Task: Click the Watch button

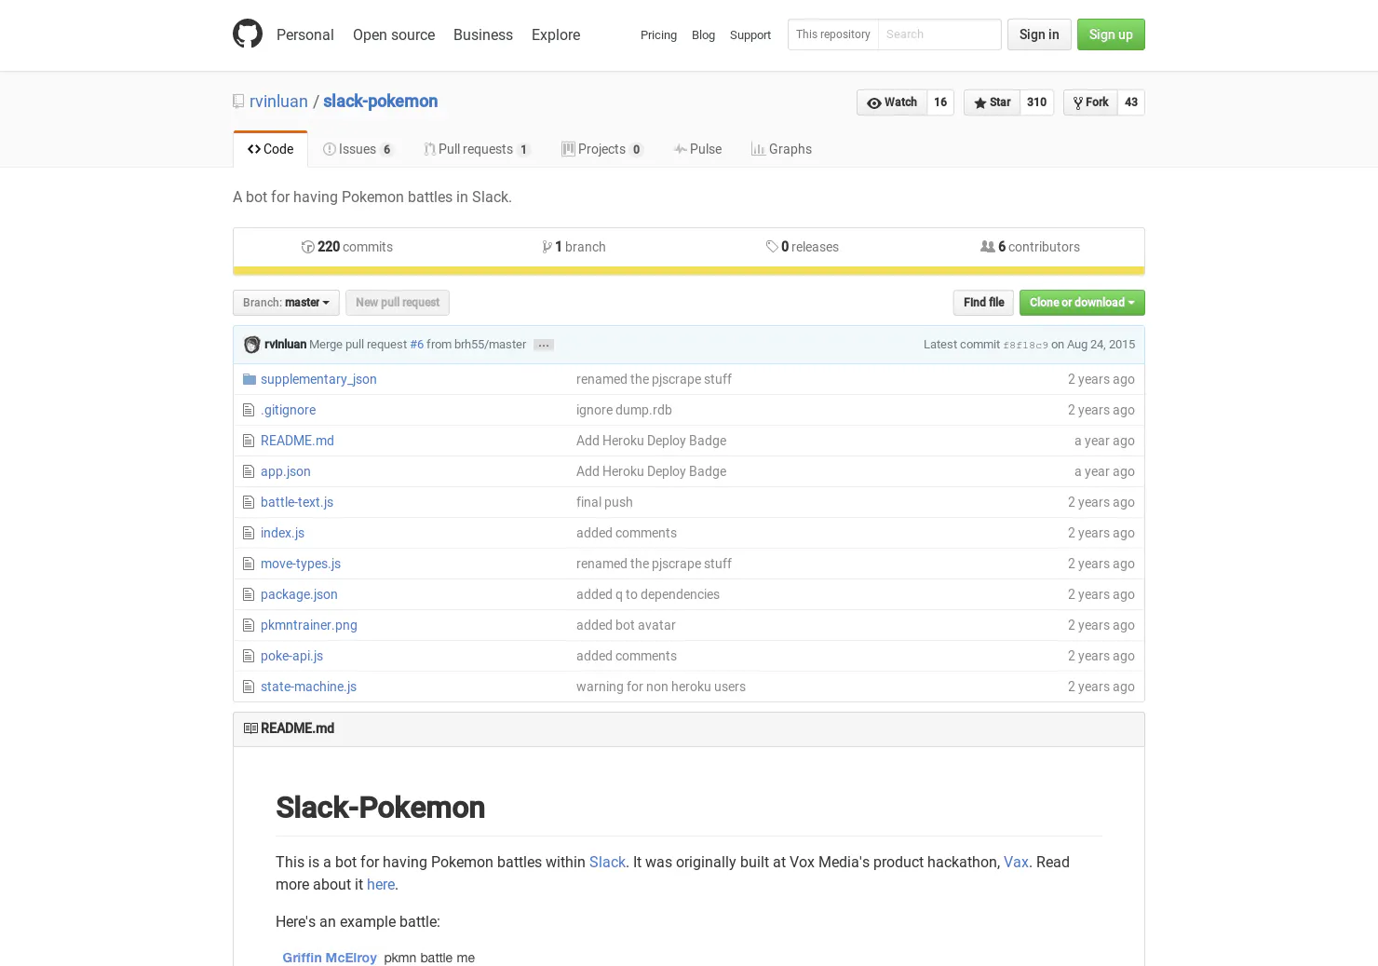Action: tap(892, 102)
